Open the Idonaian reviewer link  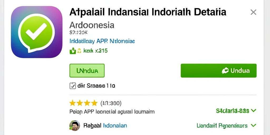(115, 125)
